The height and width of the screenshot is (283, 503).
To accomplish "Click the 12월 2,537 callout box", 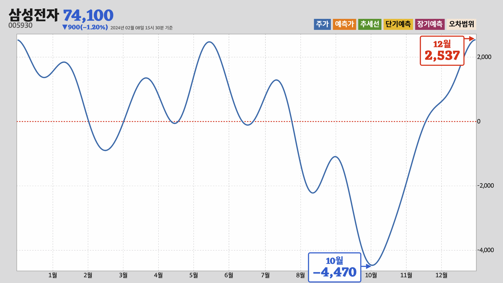I will click(442, 51).
